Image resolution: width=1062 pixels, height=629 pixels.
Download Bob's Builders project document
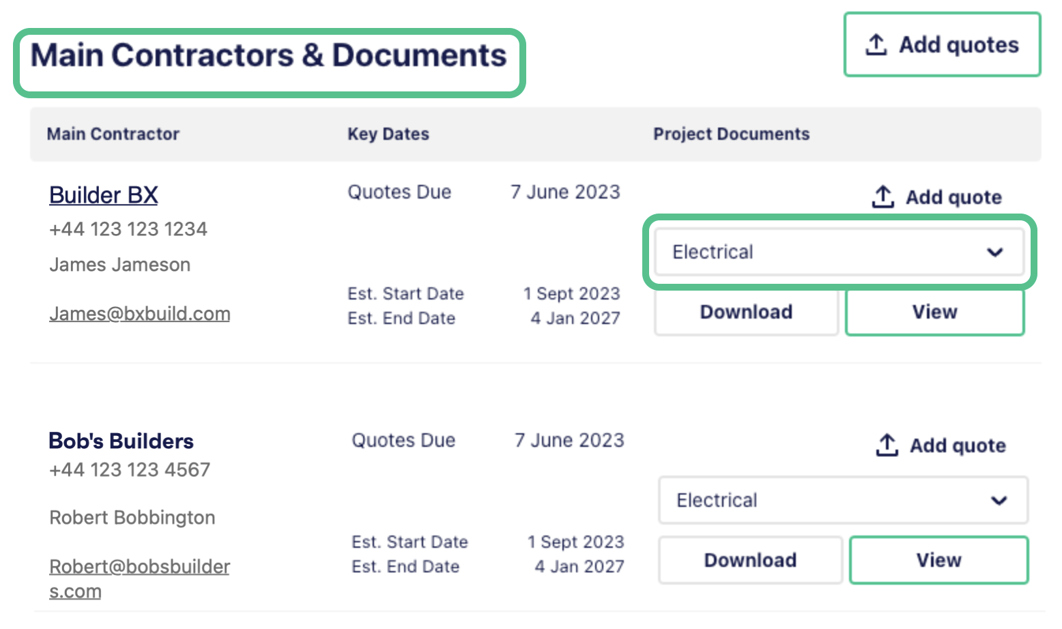[x=751, y=560]
